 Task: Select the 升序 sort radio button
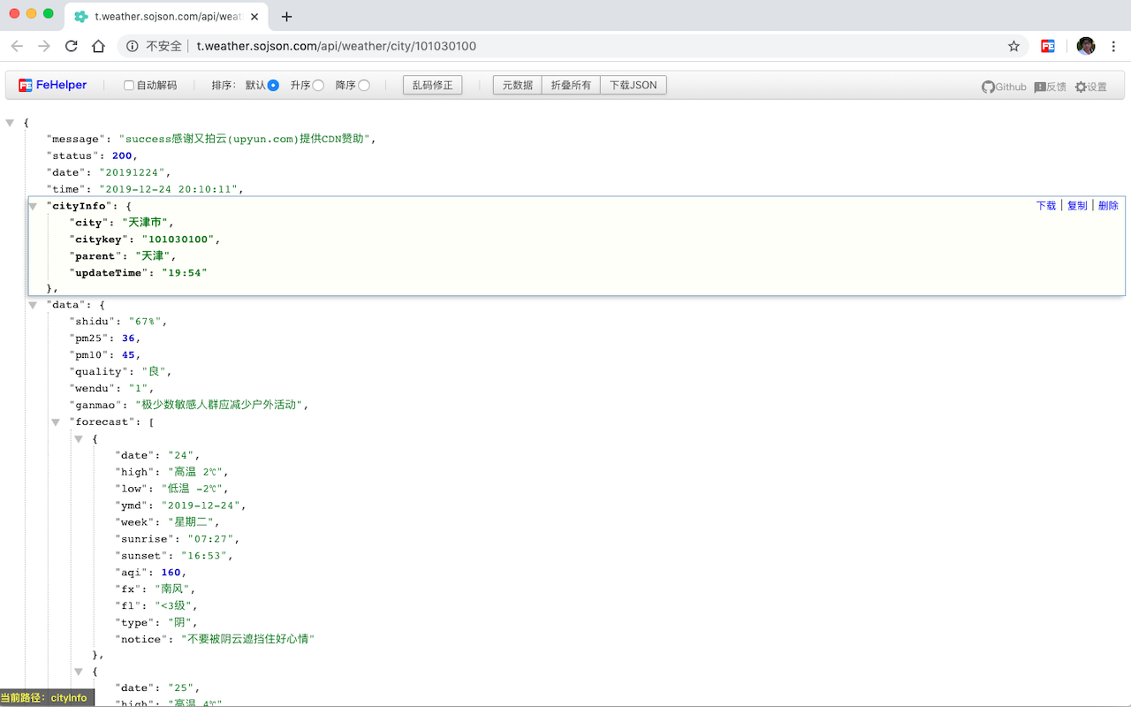320,85
